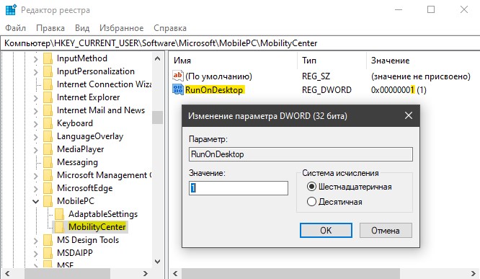Click the (По умолчанию) string value icon
480x279 pixels.
point(178,76)
